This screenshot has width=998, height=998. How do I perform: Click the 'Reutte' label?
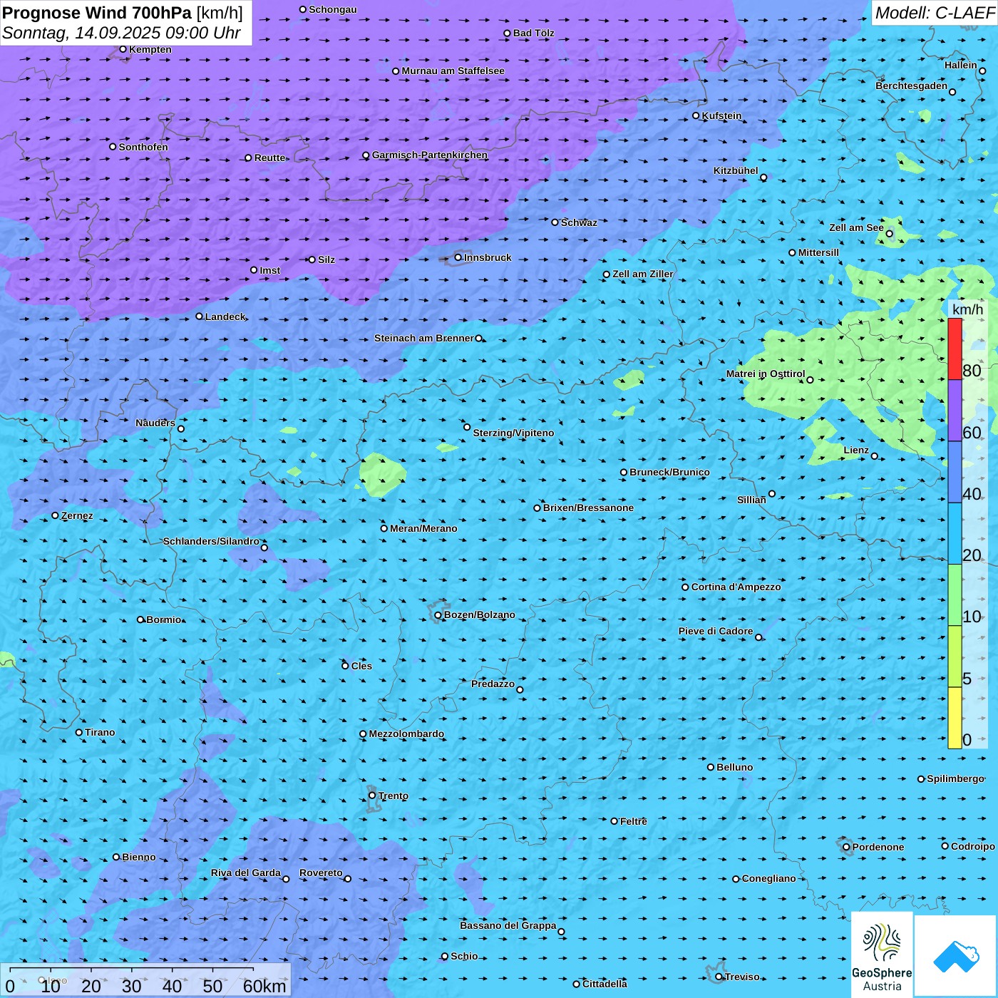pos(270,158)
